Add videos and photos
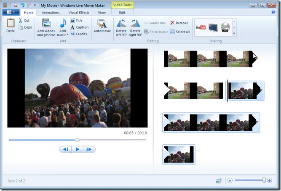This screenshot has width=281, height=191. click(46, 28)
